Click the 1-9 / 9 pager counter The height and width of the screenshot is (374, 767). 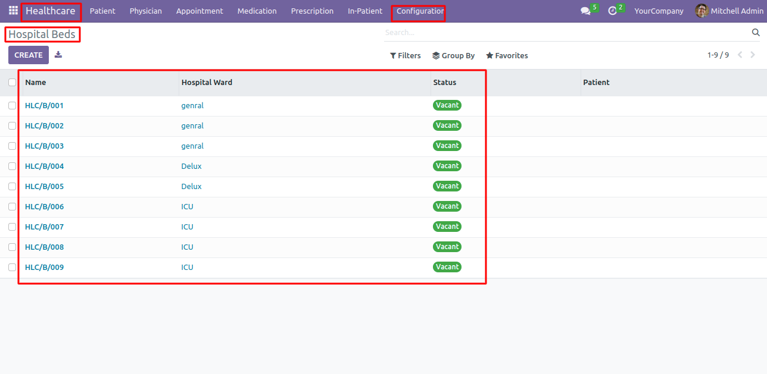coord(718,55)
